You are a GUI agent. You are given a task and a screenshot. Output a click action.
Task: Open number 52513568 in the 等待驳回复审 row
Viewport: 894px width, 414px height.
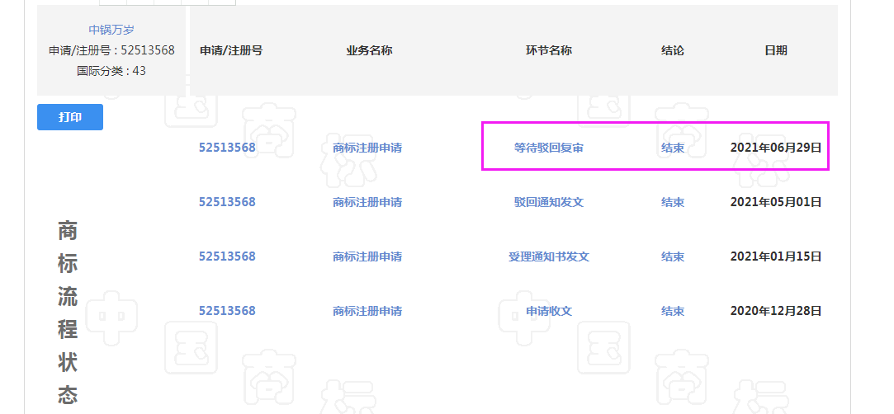(227, 148)
